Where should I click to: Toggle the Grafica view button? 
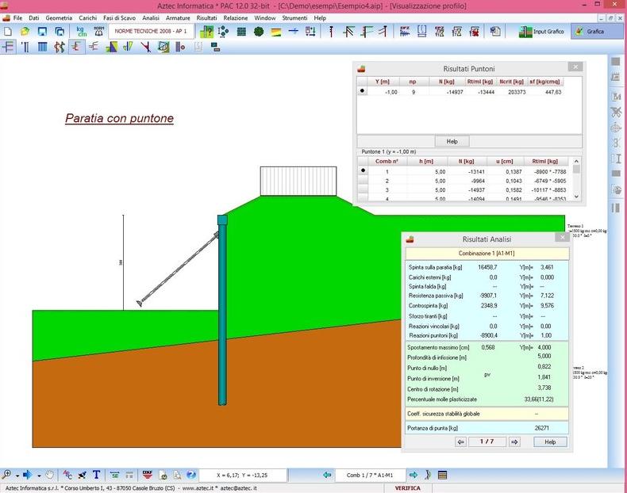[x=589, y=32]
